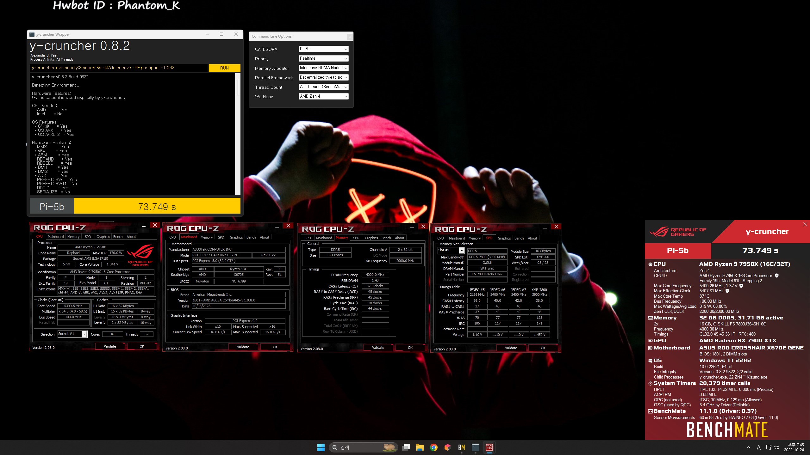This screenshot has height=455, width=810.
Task: Open Task View from the taskbar
Action: (x=406, y=447)
